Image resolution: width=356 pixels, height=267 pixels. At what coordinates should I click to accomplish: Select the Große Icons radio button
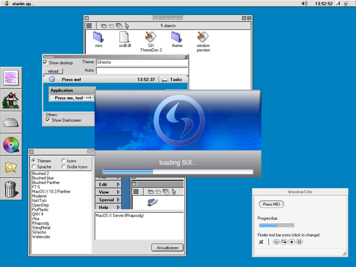tap(63, 167)
